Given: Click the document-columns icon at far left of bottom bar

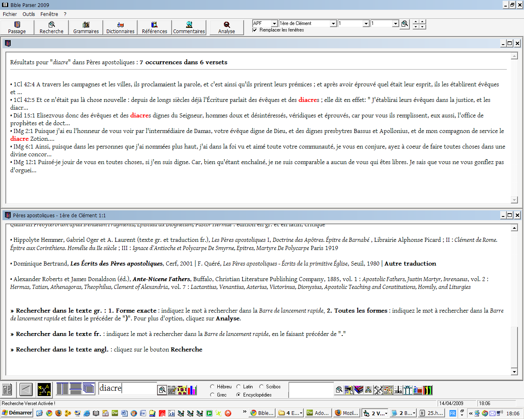Looking at the screenshot, I should pos(7,389).
